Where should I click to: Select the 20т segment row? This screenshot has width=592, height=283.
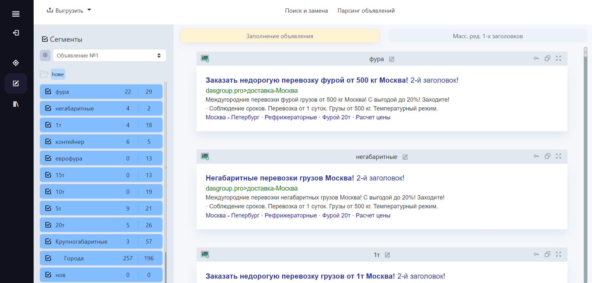(x=101, y=225)
